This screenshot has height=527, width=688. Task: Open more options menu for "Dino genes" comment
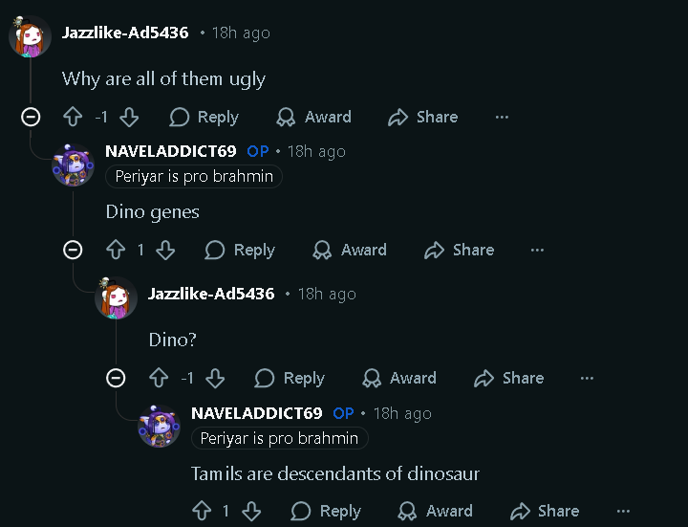click(x=537, y=250)
